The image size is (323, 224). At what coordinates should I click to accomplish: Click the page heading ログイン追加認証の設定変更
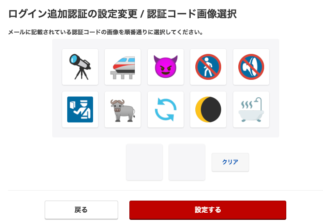[x=73, y=14]
